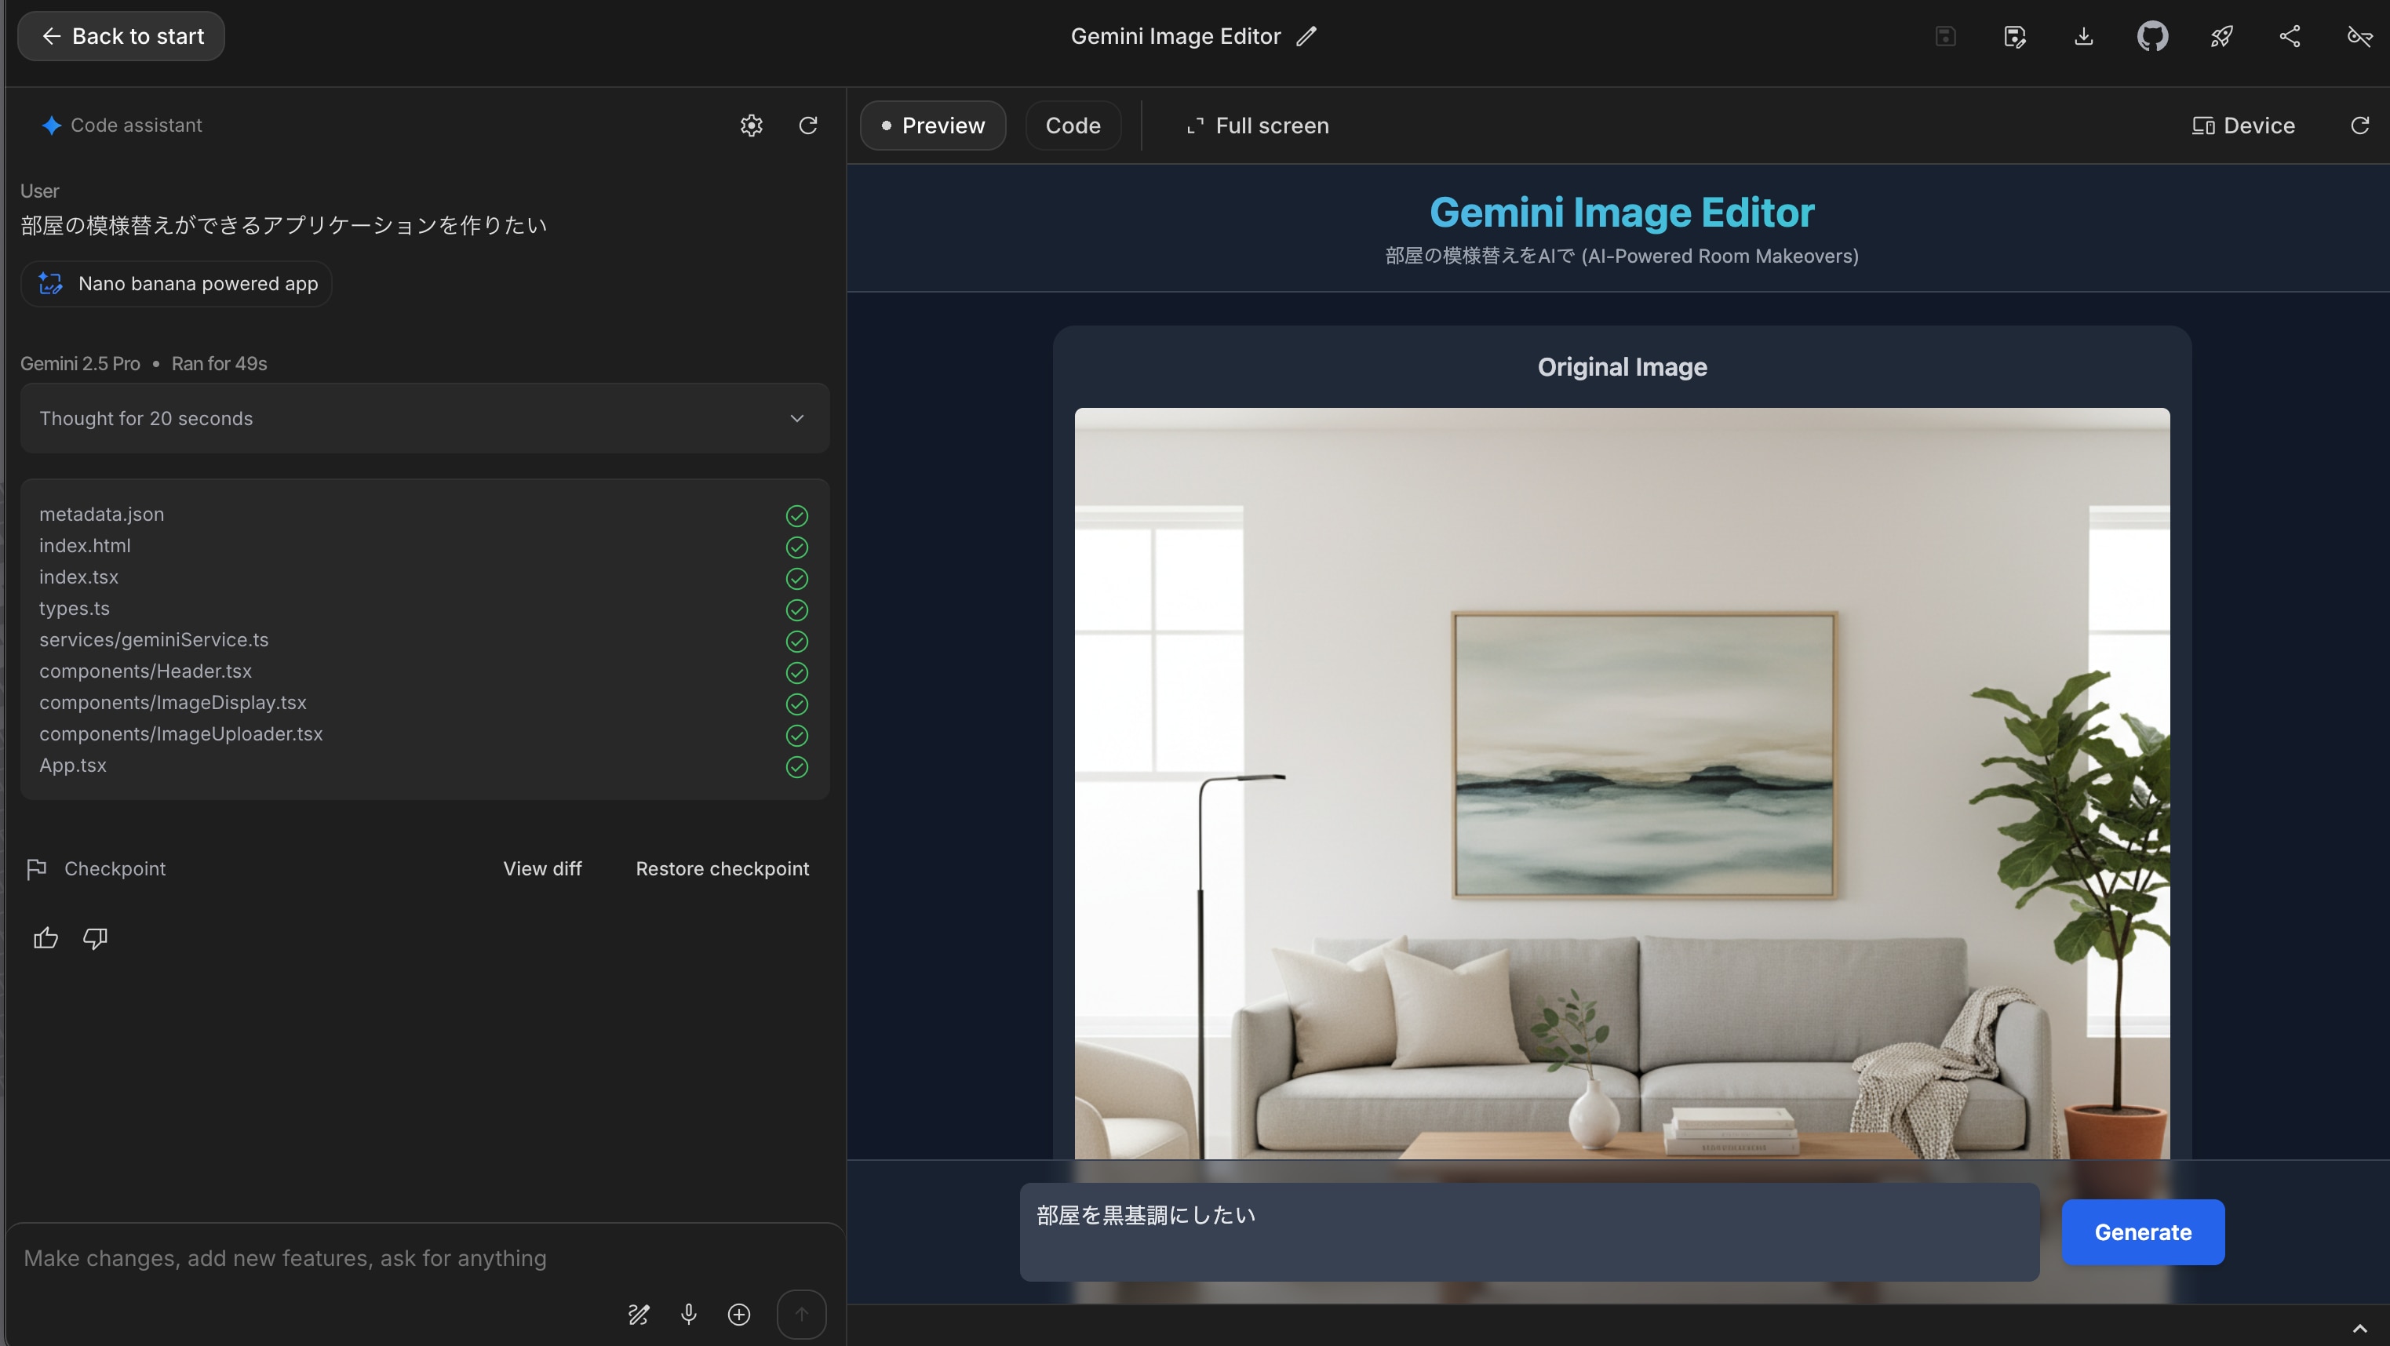Click the microphone icon in prompt box
This screenshot has height=1346, width=2390.
(x=688, y=1314)
